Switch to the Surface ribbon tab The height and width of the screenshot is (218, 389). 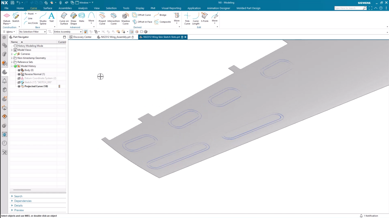click(x=48, y=8)
